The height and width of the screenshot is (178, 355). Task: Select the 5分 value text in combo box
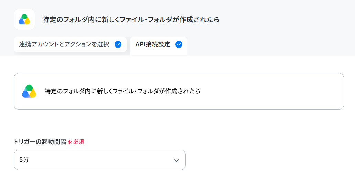pyautogui.click(x=24, y=160)
